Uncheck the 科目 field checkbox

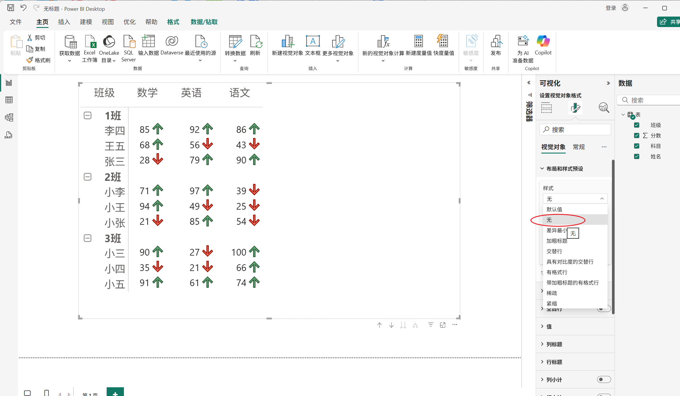(x=637, y=146)
